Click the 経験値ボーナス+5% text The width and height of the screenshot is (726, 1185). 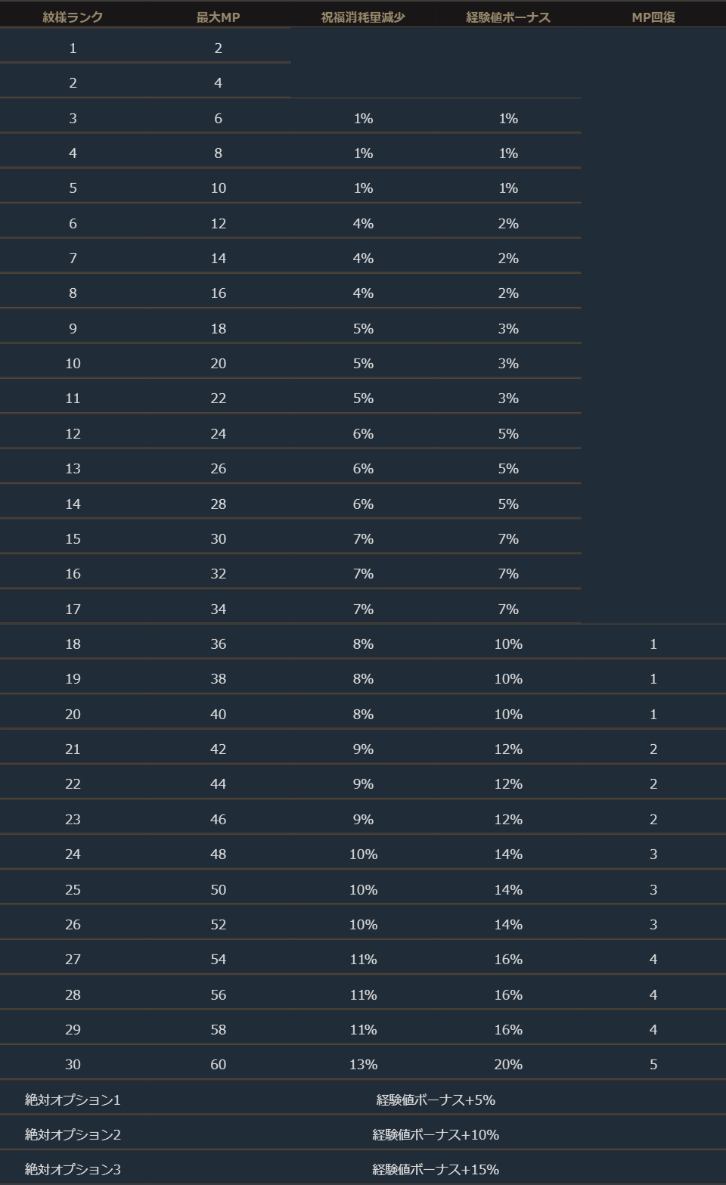436,1100
